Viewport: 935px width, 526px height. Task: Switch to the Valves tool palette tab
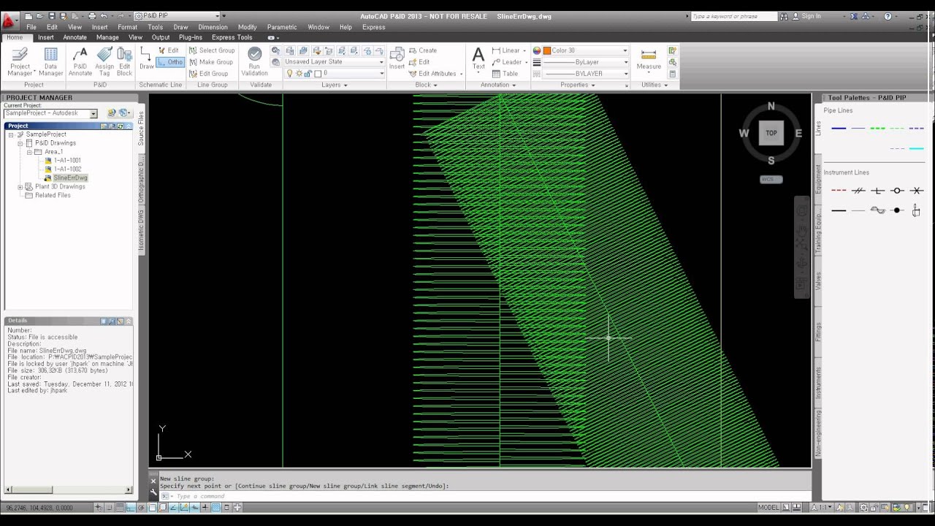[818, 281]
